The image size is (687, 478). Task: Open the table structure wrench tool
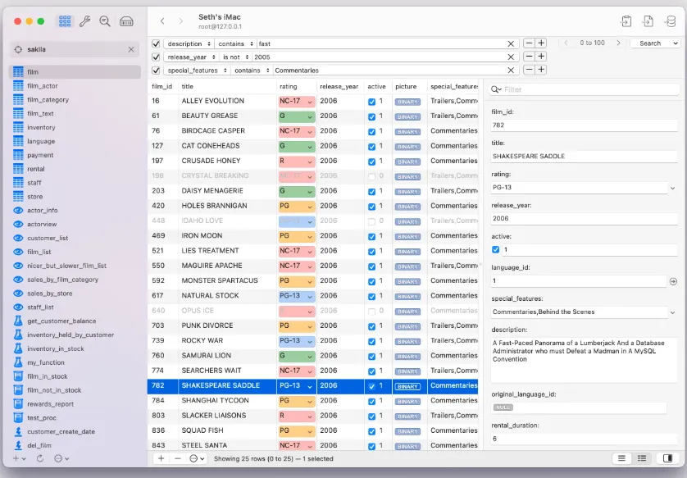point(85,21)
